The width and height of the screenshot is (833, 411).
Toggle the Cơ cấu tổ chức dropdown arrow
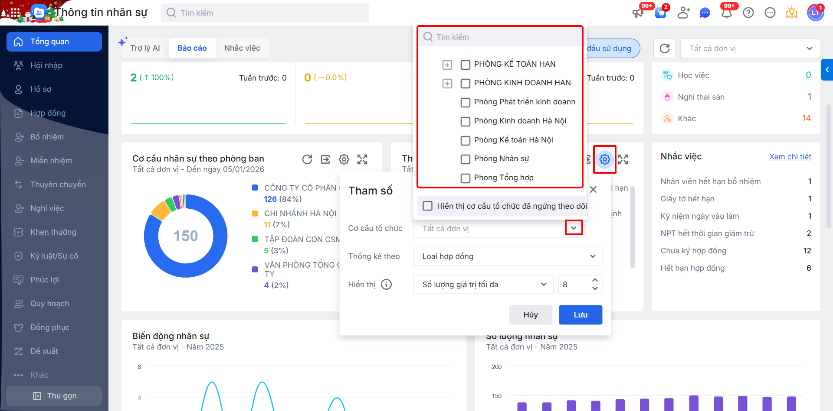pos(574,228)
